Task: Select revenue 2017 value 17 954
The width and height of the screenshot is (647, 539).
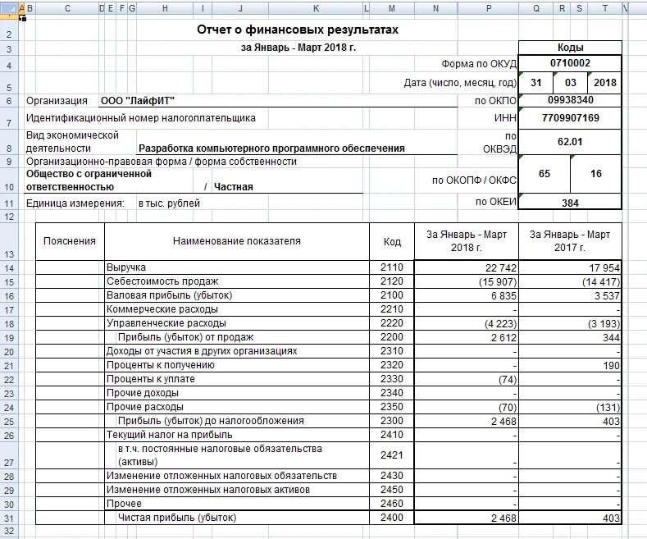Action: (x=570, y=267)
